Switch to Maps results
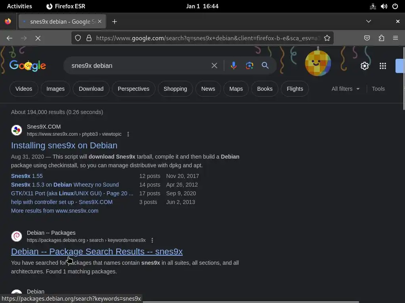Image resolution: width=405 pixels, height=303 pixels. pos(236,89)
